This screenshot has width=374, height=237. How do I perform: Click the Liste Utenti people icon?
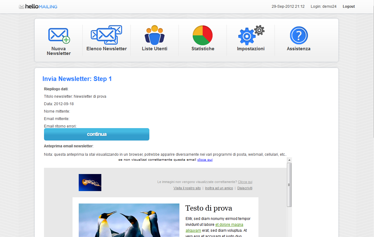coord(155,35)
